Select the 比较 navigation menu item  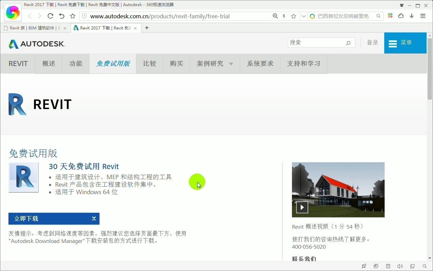(x=150, y=64)
